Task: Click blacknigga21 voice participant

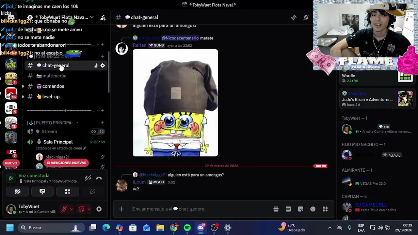Action: 57,157
